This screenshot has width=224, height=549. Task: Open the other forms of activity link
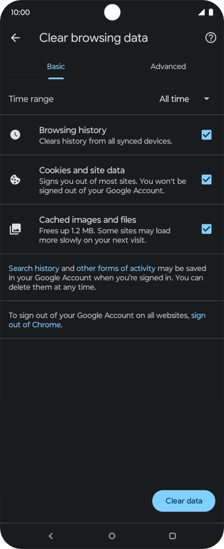point(116,268)
